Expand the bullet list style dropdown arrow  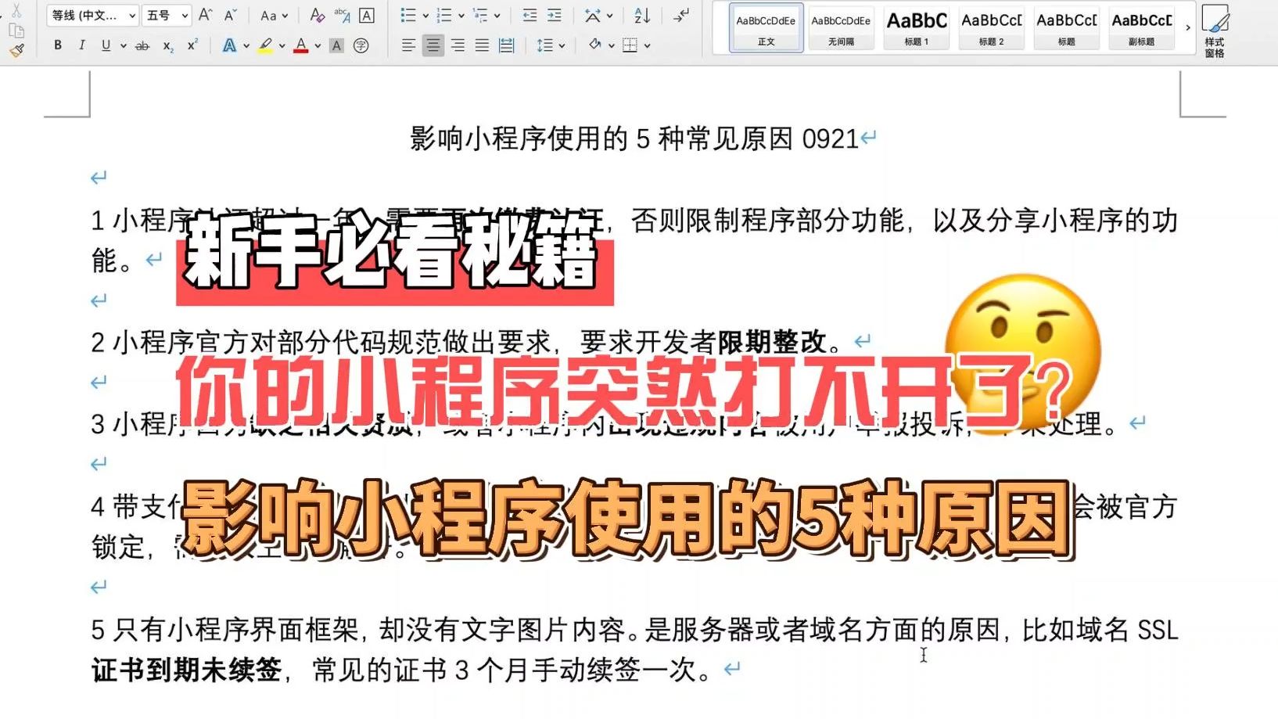[x=425, y=16]
